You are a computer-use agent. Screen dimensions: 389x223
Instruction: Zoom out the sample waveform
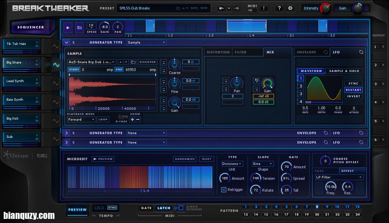[138, 119]
